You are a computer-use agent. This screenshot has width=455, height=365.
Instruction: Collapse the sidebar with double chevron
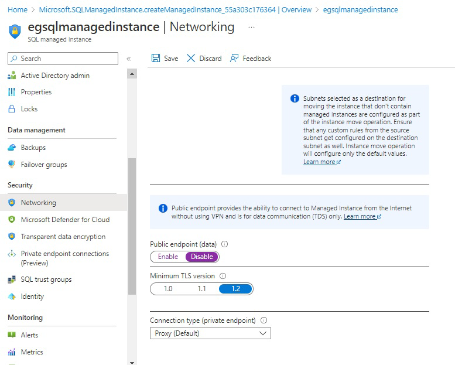coord(129,59)
